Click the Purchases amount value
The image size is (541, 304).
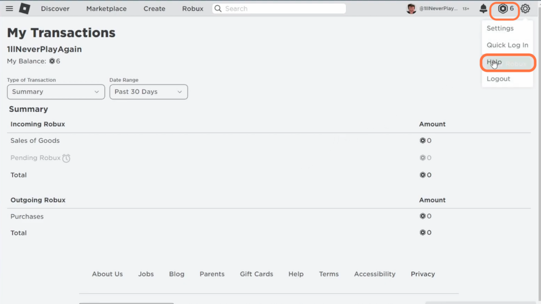click(x=425, y=216)
